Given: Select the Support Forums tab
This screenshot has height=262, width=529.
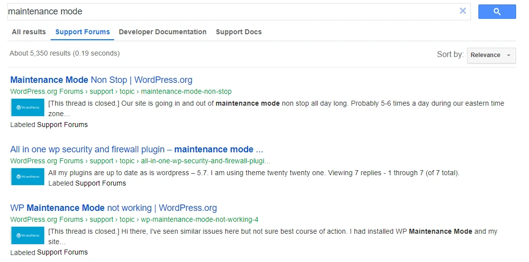Looking at the screenshot, I should click(x=83, y=32).
